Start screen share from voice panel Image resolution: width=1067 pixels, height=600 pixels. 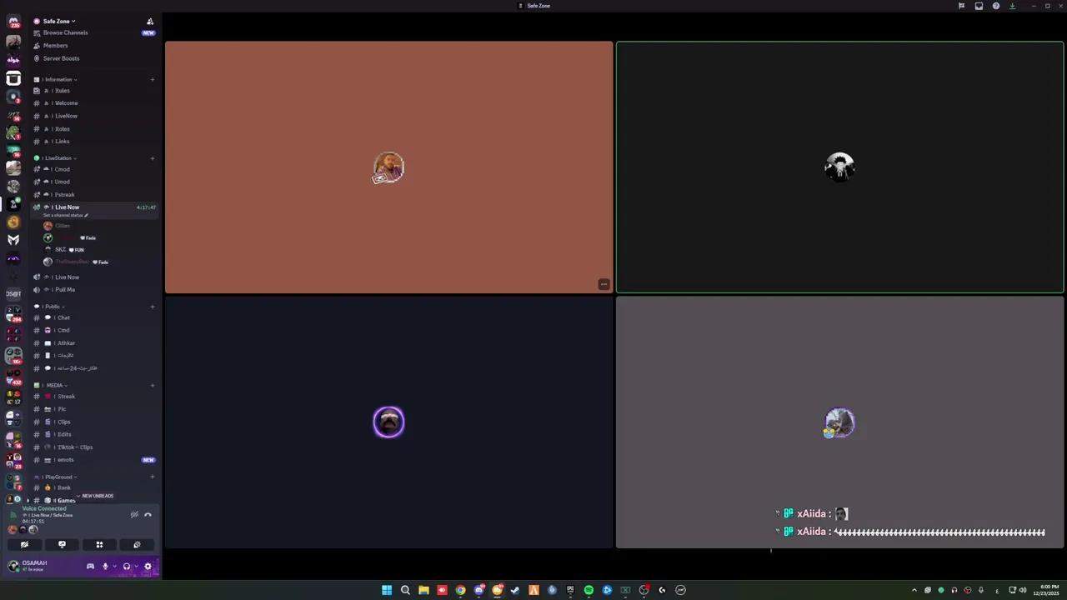[62, 544]
